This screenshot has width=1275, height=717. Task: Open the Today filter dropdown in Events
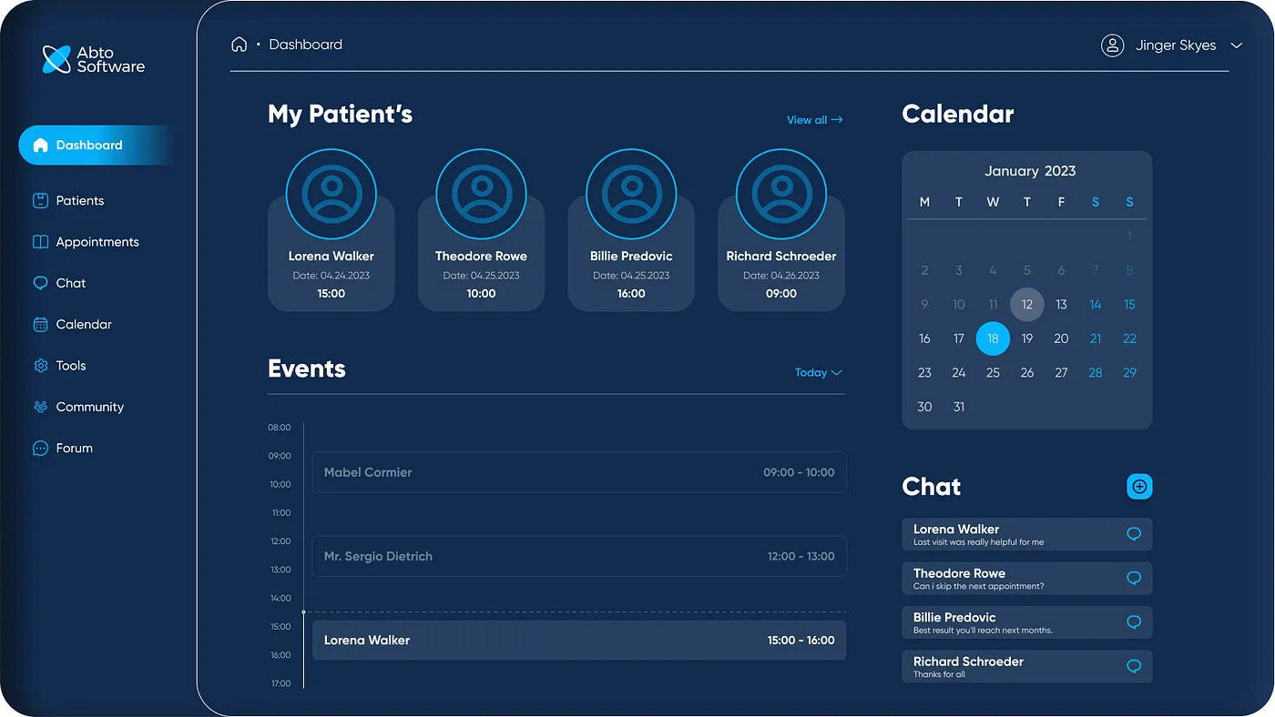(818, 372)
